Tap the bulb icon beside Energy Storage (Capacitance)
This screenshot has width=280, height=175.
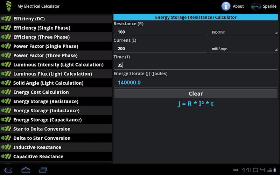tap(6, 120)
